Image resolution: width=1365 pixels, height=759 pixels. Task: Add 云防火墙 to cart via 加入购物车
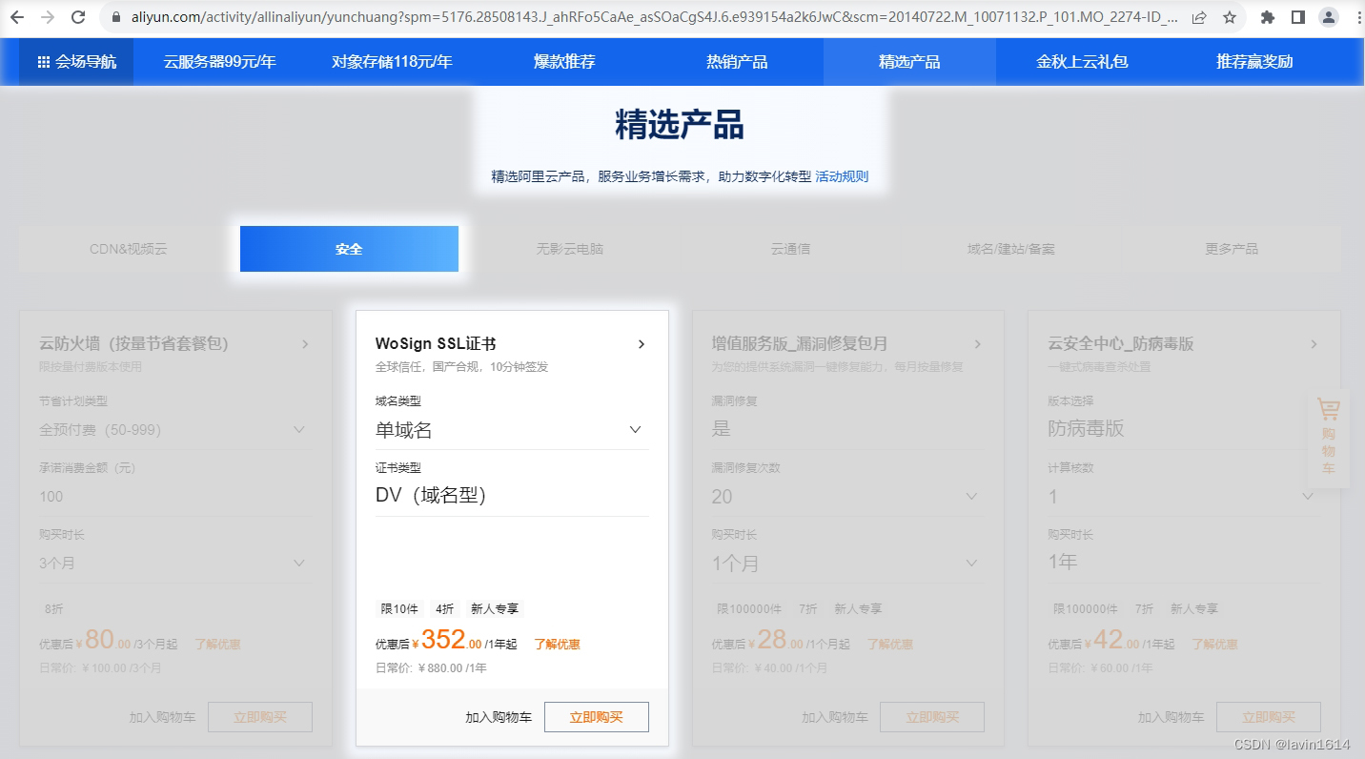pyautogui.click(x=163, y=717)
